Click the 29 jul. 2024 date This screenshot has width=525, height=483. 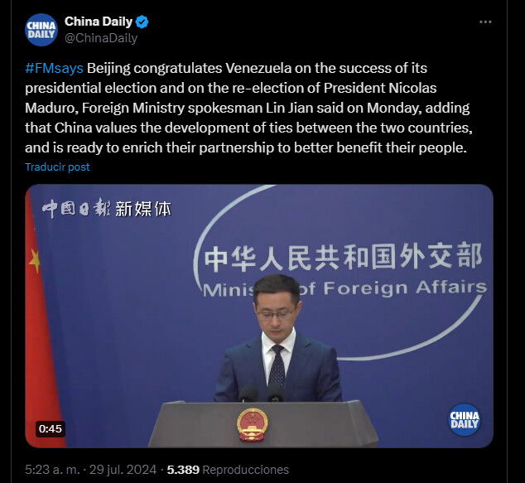pos(123,470)
